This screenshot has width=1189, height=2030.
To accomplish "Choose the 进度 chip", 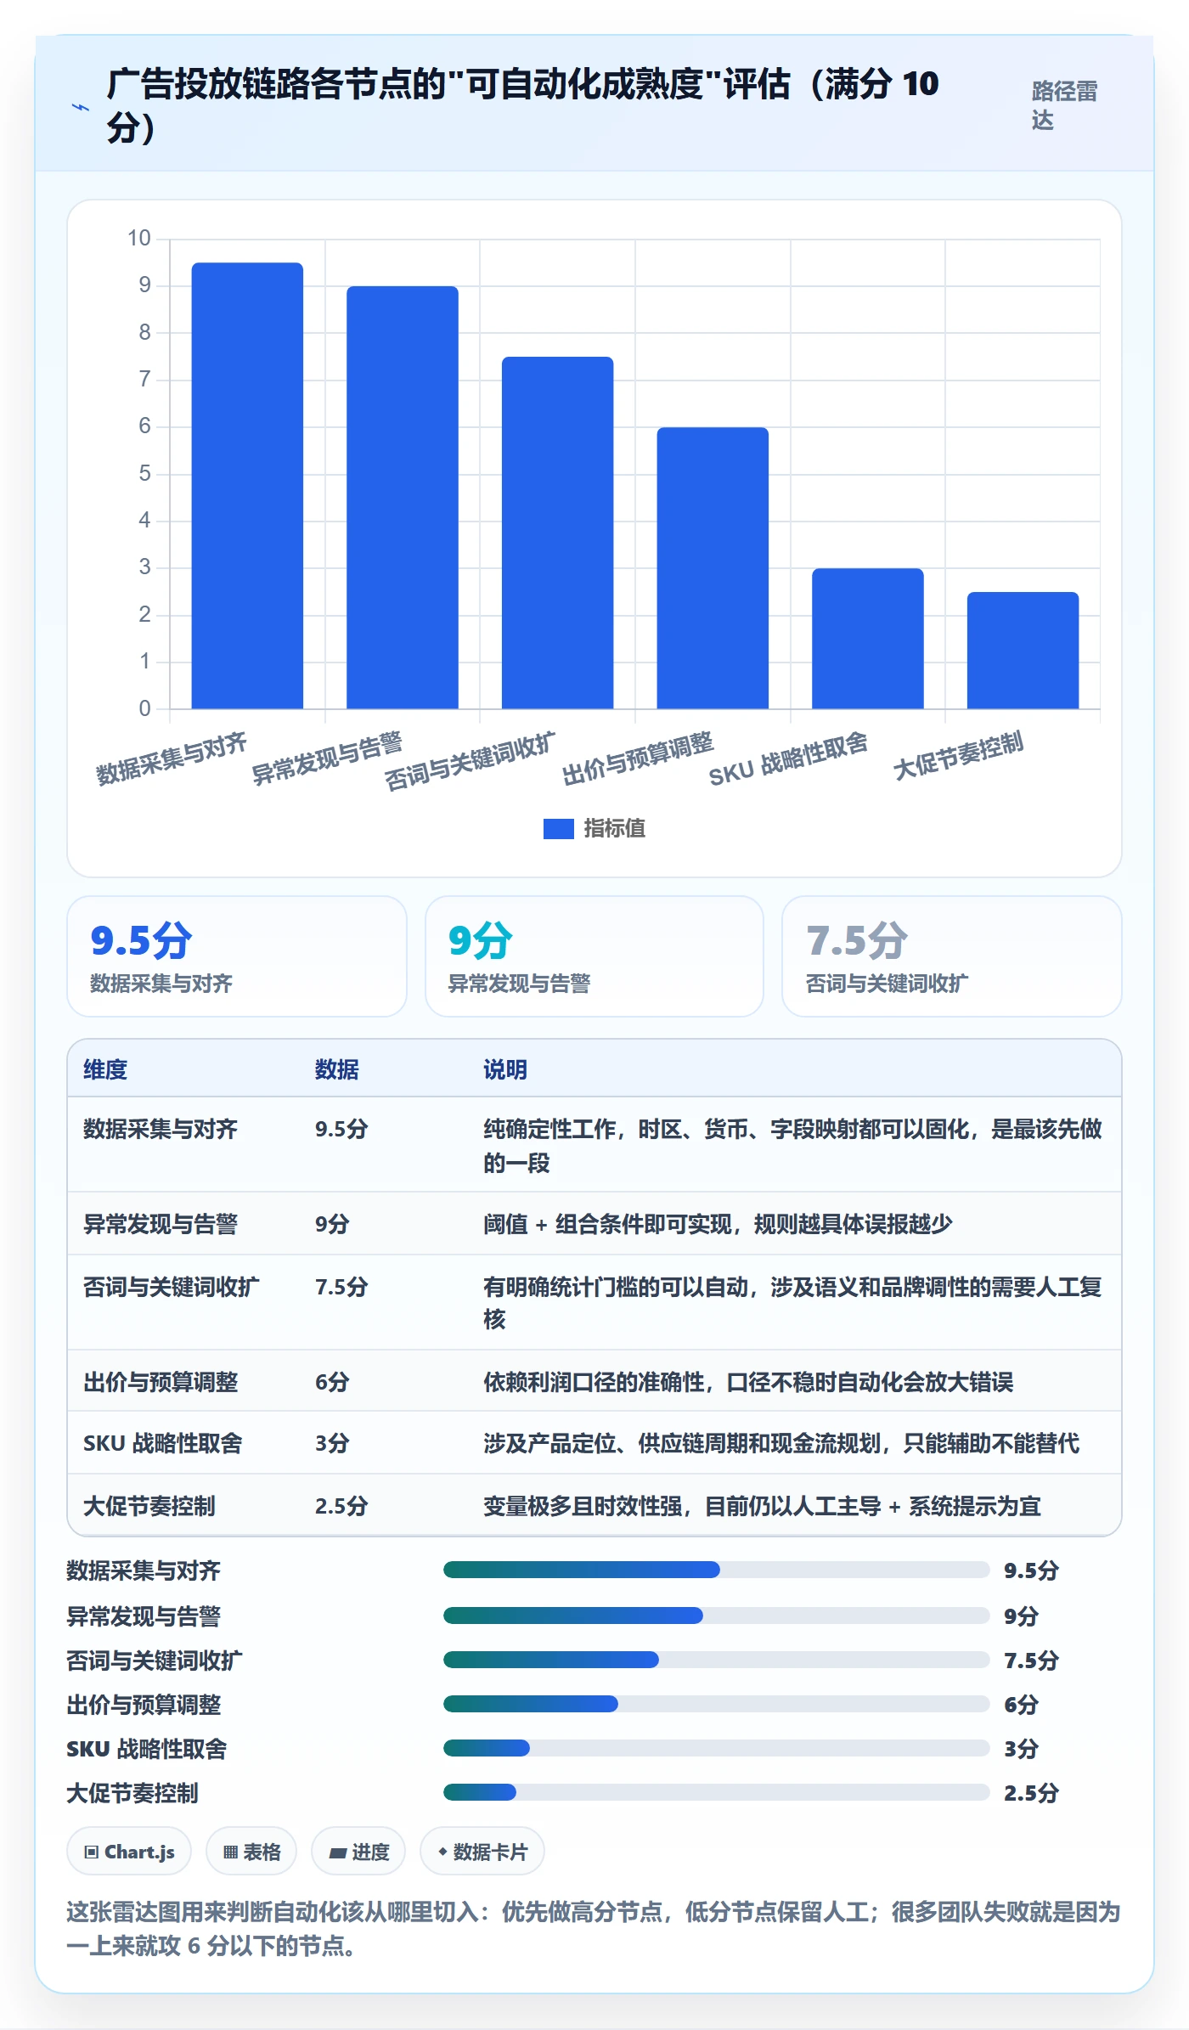I will [358, 1852].
